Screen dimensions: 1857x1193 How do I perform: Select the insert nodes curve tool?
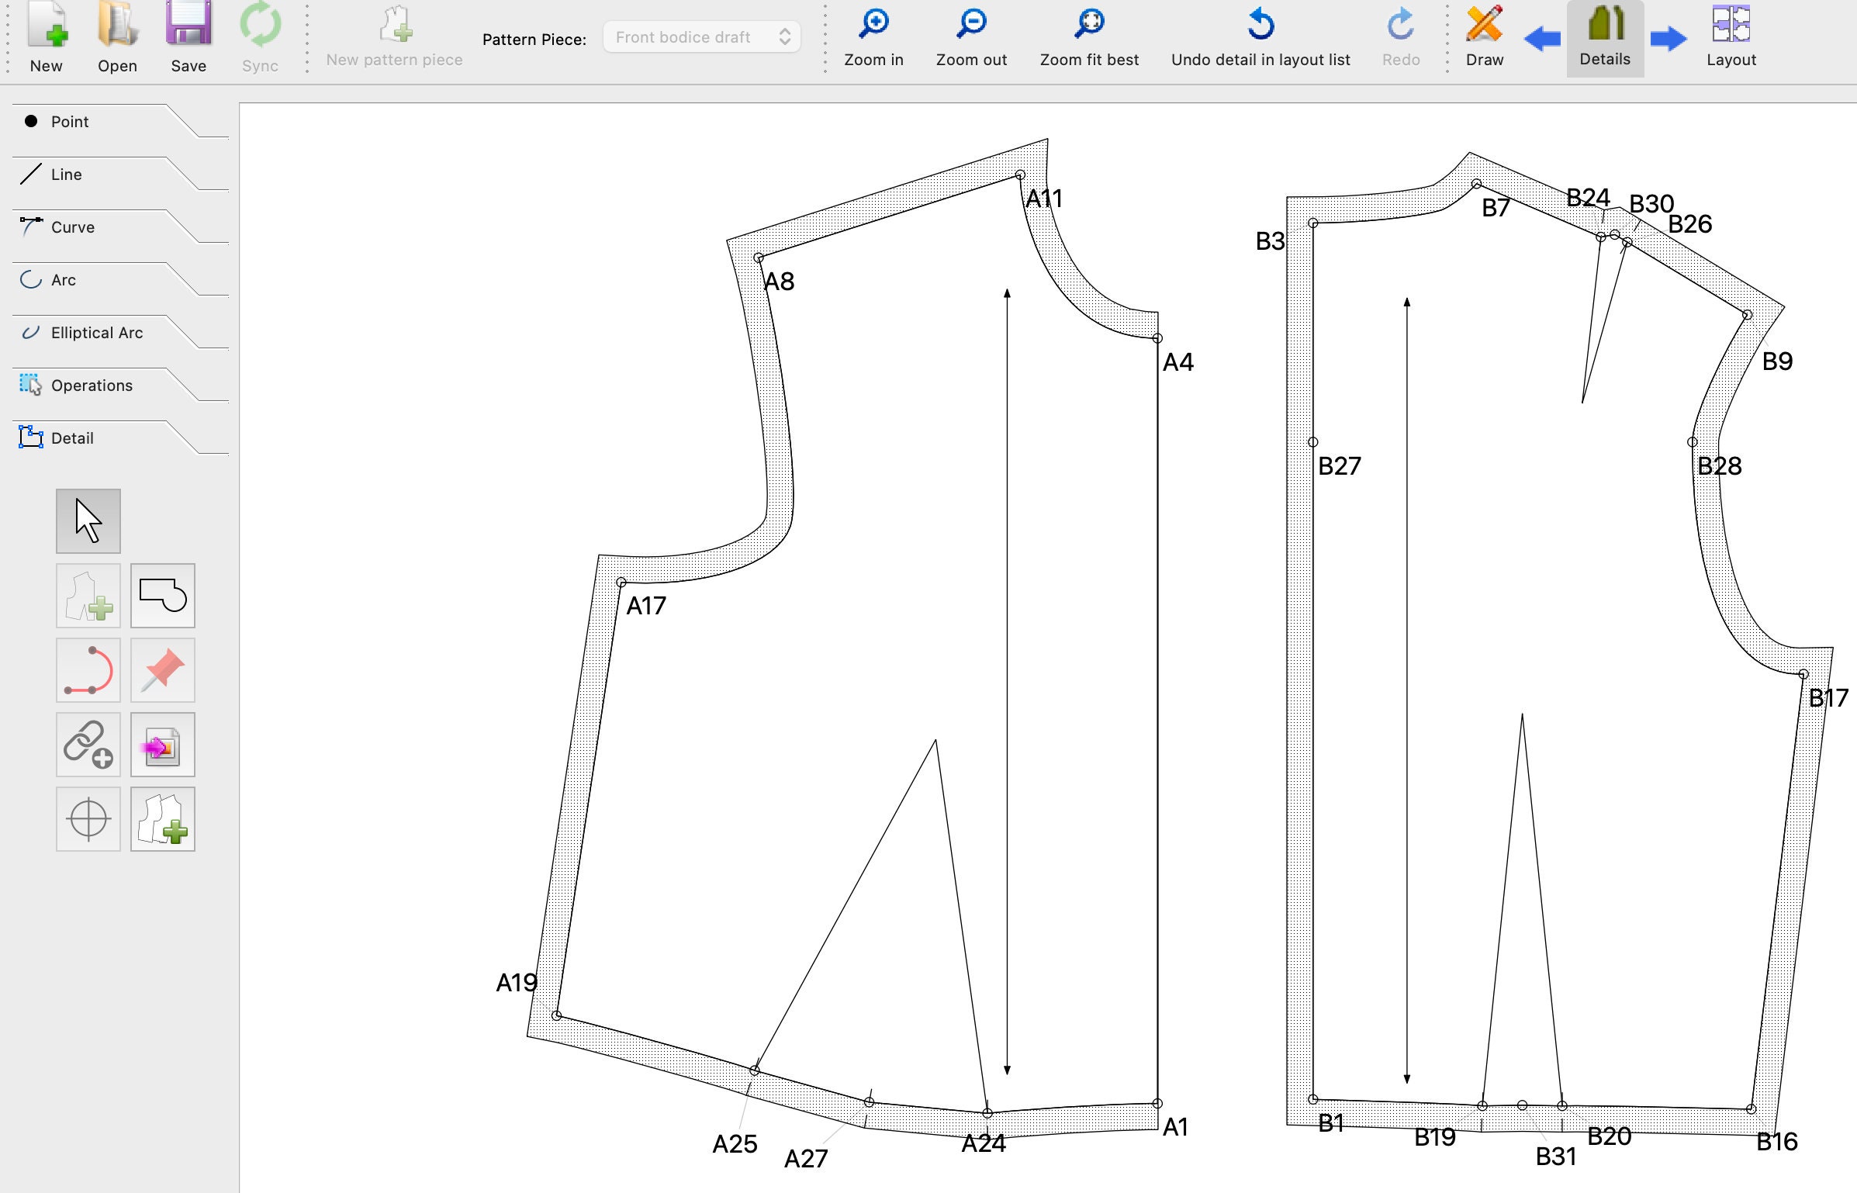(88, 669)
